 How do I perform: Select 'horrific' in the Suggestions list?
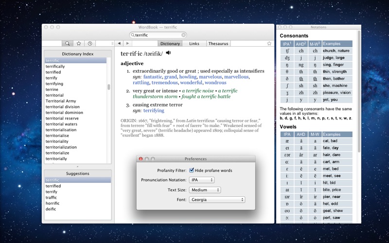point(53,203)
